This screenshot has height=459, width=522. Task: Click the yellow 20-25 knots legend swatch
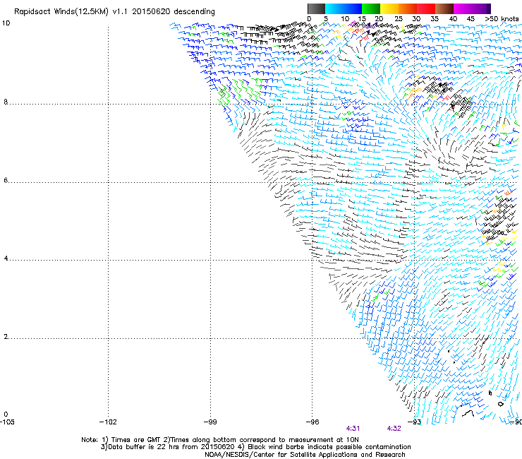(x=389, y=8)
